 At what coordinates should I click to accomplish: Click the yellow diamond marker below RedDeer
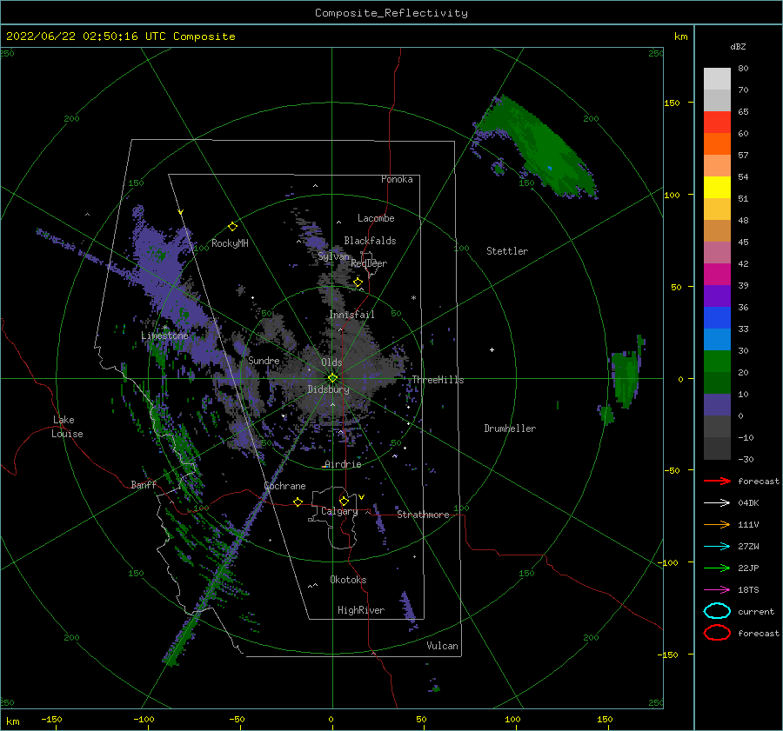tap(358, 282)
